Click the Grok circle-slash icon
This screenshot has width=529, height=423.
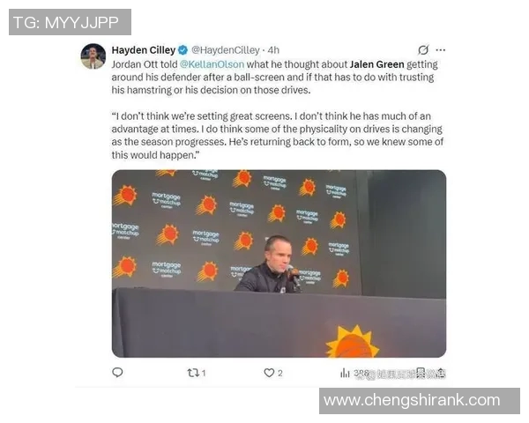pos(423,50)
